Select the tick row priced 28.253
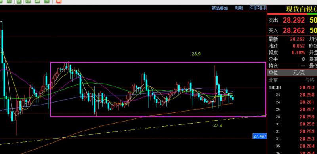Viewport: 317px width, 154px height. tap(292, 139)
